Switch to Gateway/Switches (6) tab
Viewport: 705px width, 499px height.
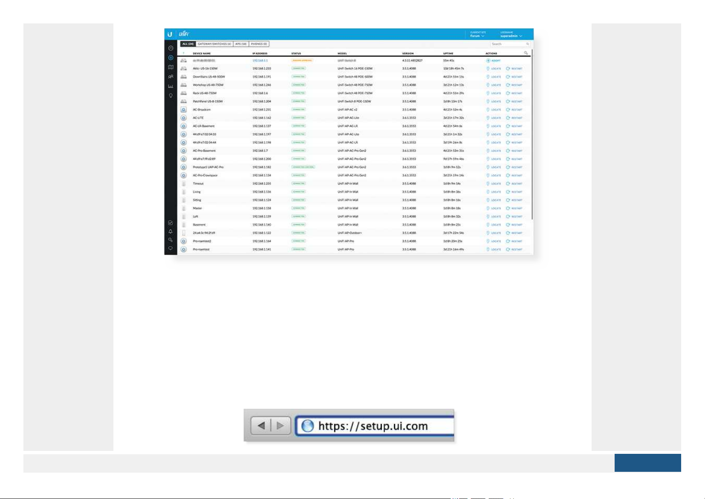click(x=214, y=44)
